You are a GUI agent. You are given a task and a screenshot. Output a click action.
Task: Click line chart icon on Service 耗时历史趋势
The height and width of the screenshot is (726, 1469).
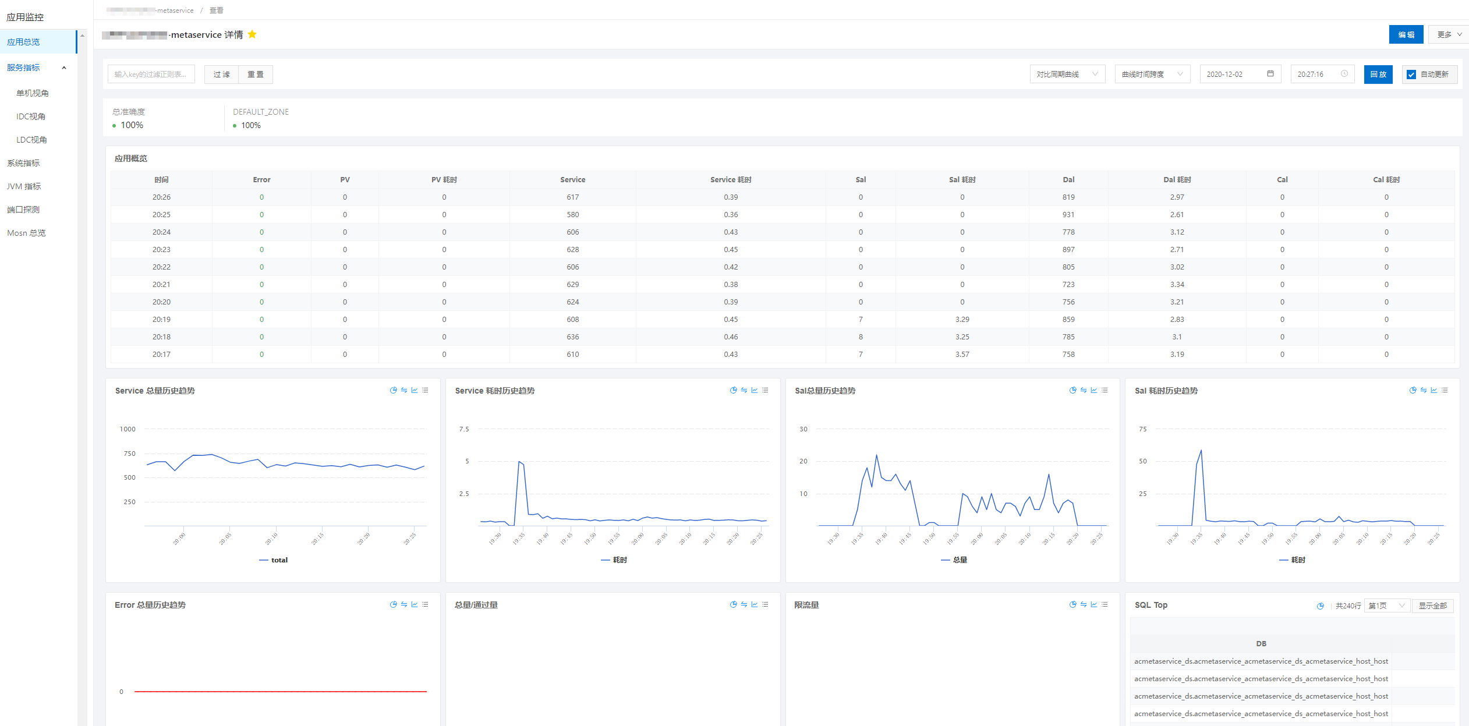click(x=755, y=391)
